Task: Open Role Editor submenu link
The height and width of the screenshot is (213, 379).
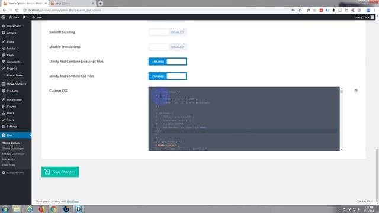Action: point(8,159)
